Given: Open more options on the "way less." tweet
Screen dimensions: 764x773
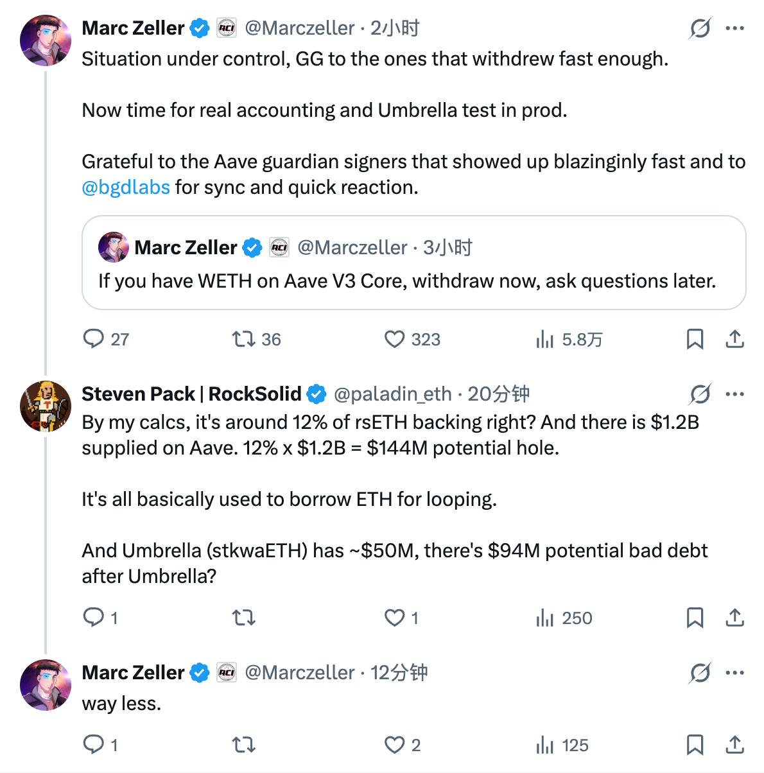Looking at the screenshot, I should 735,672.
